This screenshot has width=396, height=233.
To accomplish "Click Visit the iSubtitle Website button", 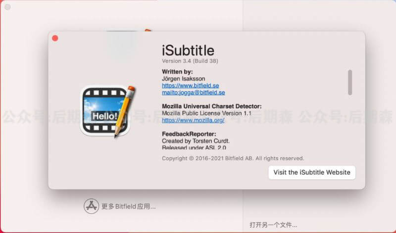I will pos(312,173).
